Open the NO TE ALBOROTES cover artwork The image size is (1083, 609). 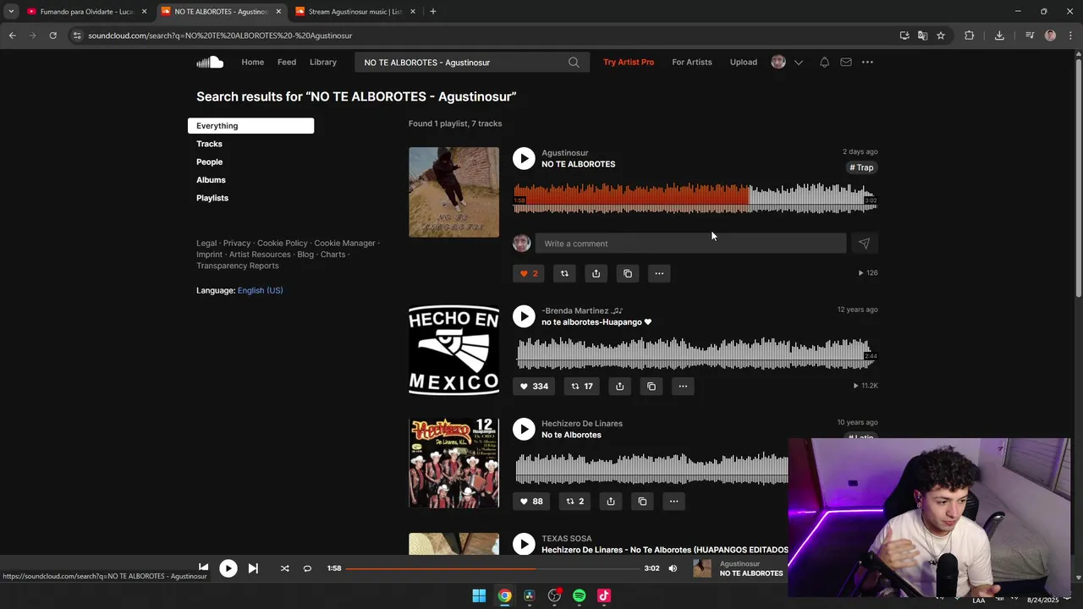454,192
